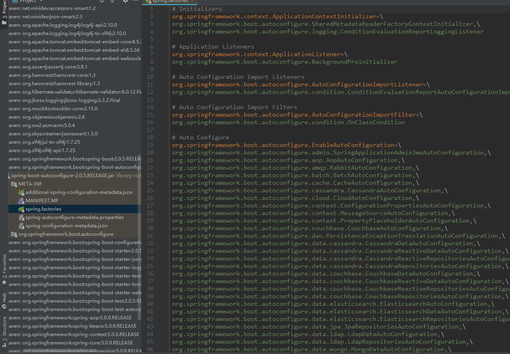The height and width of the screenshot is (354, 510).
Task: Select spring-beans:5.0.9.RELEASE library
Action: point(72,326)
